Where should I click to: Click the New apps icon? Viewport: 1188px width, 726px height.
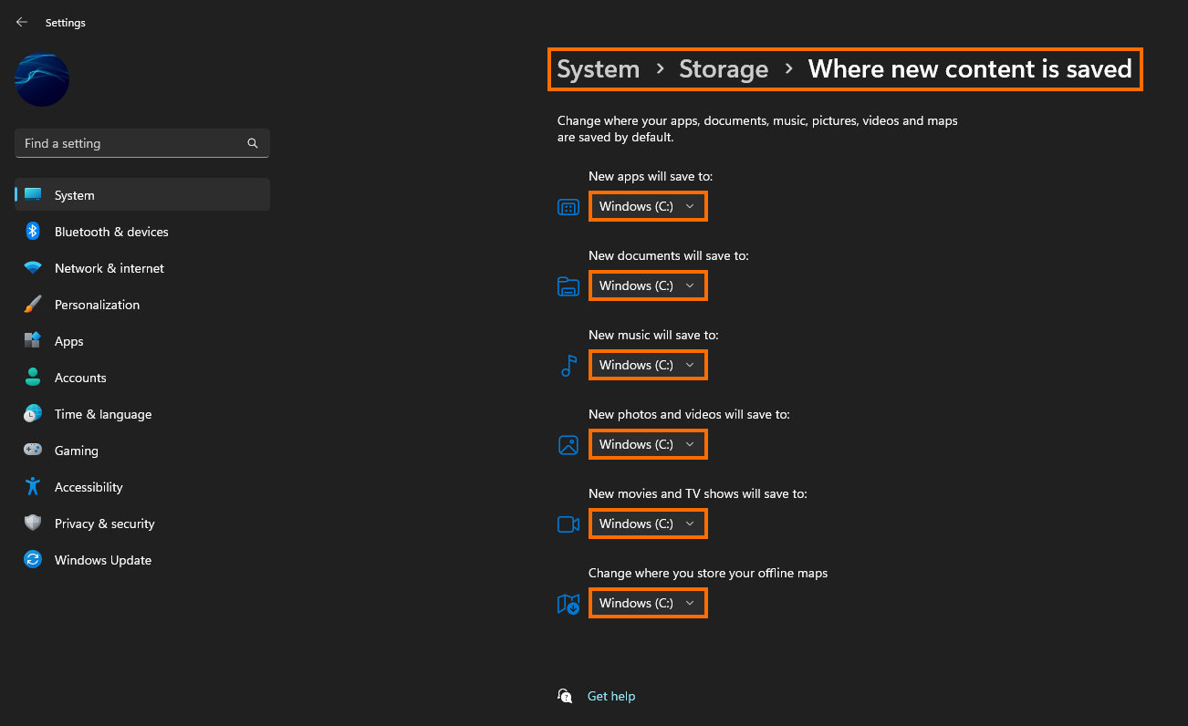[568, 208]
